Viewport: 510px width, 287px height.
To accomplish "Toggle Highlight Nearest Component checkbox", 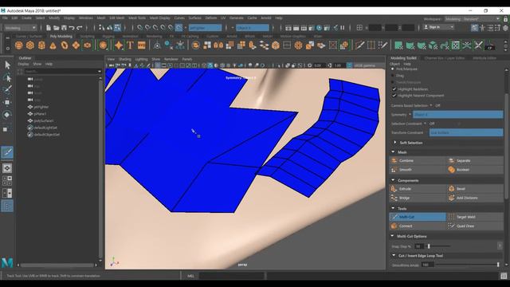I will (x=394, y=96).
